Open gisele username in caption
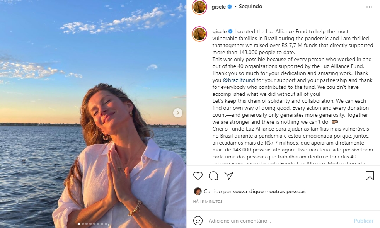 (x=219, y=32)
